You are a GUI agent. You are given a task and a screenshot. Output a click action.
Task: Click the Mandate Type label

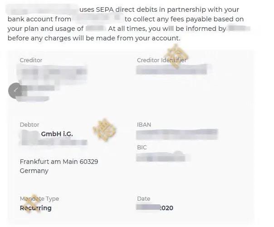pos(39,199)
